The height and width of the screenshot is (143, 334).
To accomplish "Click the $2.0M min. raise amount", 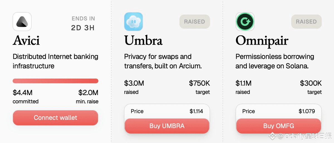I will [x=88, y=93].
